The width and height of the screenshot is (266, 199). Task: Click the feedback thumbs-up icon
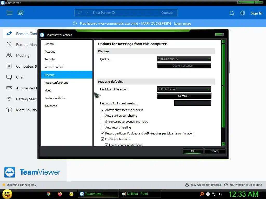tap(21, 13)
